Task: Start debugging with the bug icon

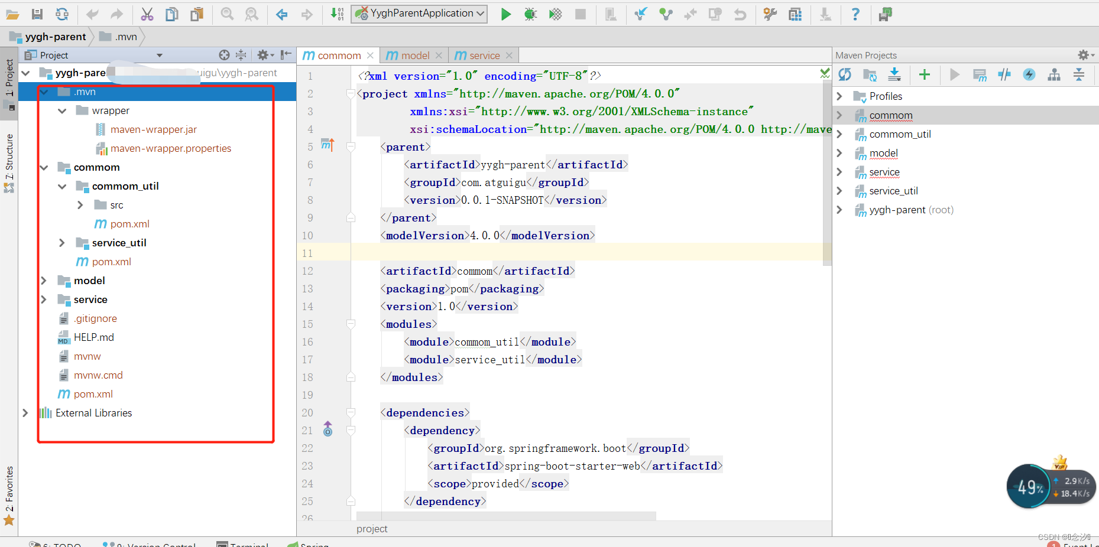Action: [530, 14]
